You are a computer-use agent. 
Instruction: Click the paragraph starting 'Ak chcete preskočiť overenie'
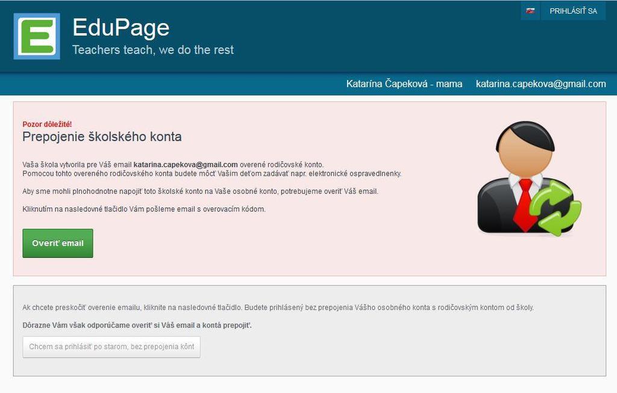[278, 308]
